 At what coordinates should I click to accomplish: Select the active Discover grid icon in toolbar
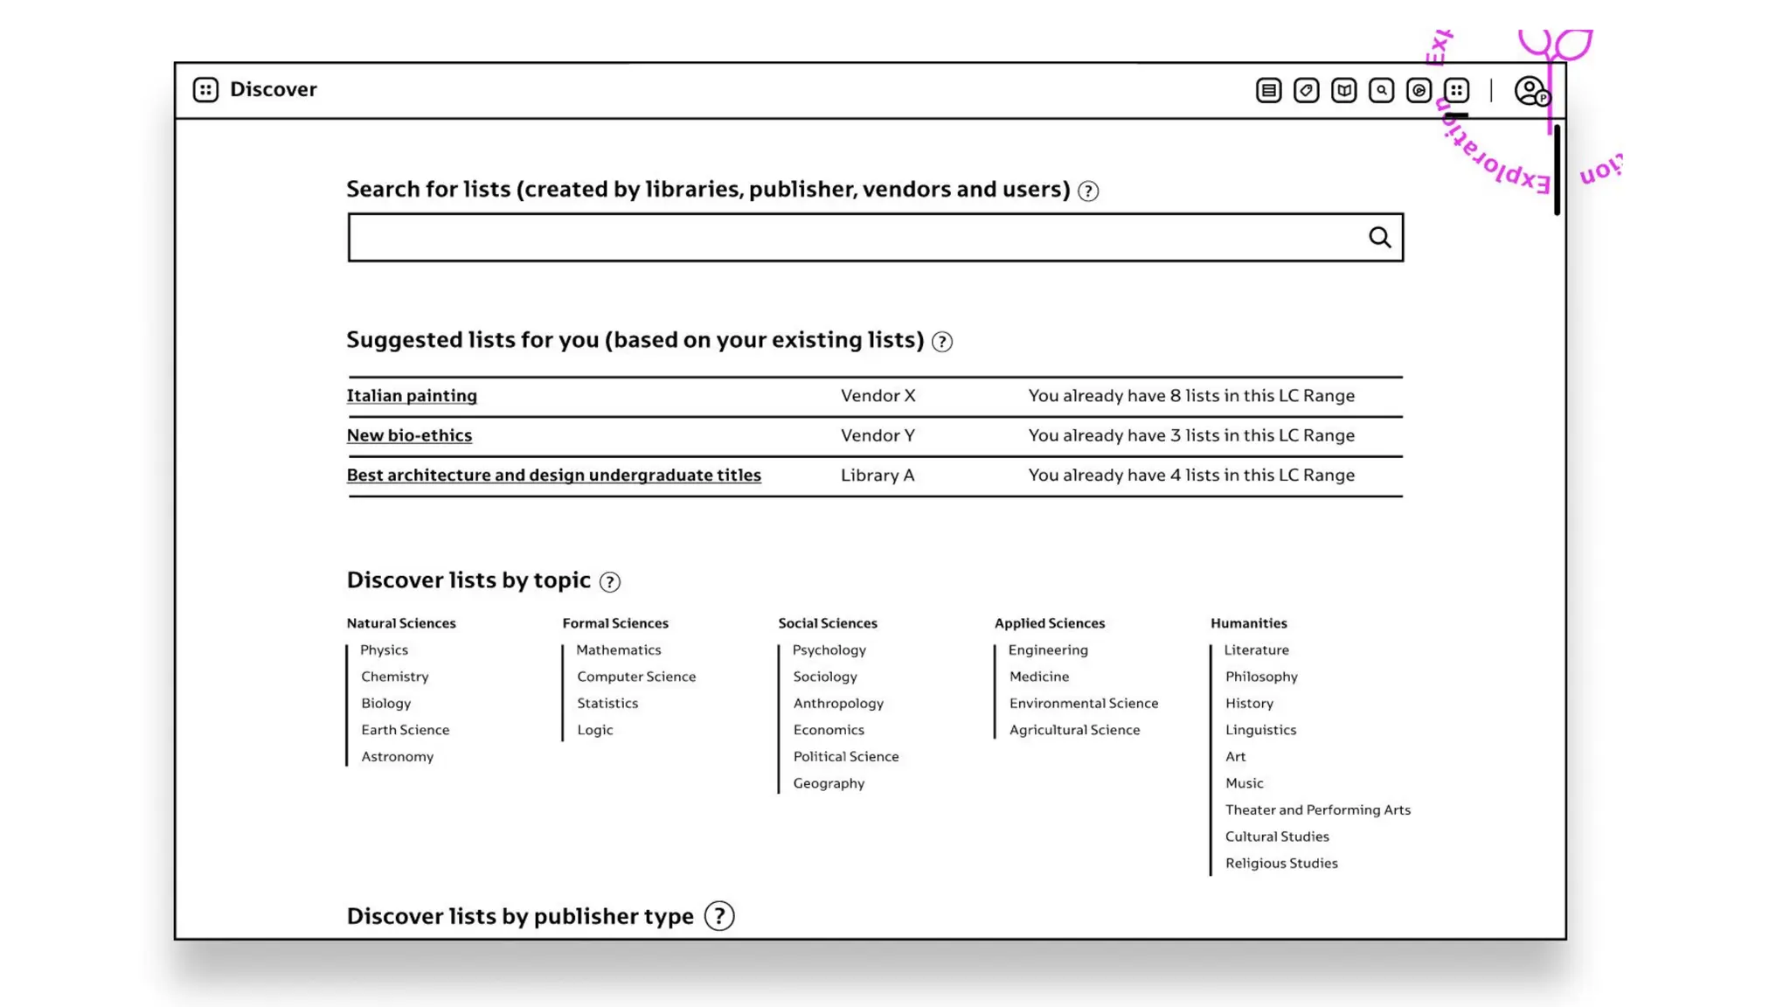pos(1456,90)
